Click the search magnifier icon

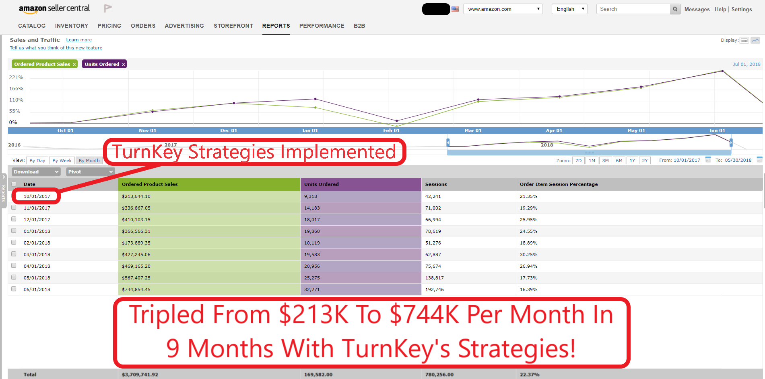coord(675,9)
